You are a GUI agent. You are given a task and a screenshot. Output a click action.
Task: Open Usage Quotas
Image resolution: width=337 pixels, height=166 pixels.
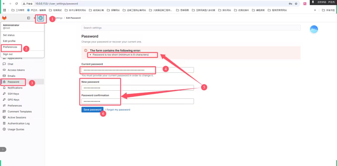(16, 129)
